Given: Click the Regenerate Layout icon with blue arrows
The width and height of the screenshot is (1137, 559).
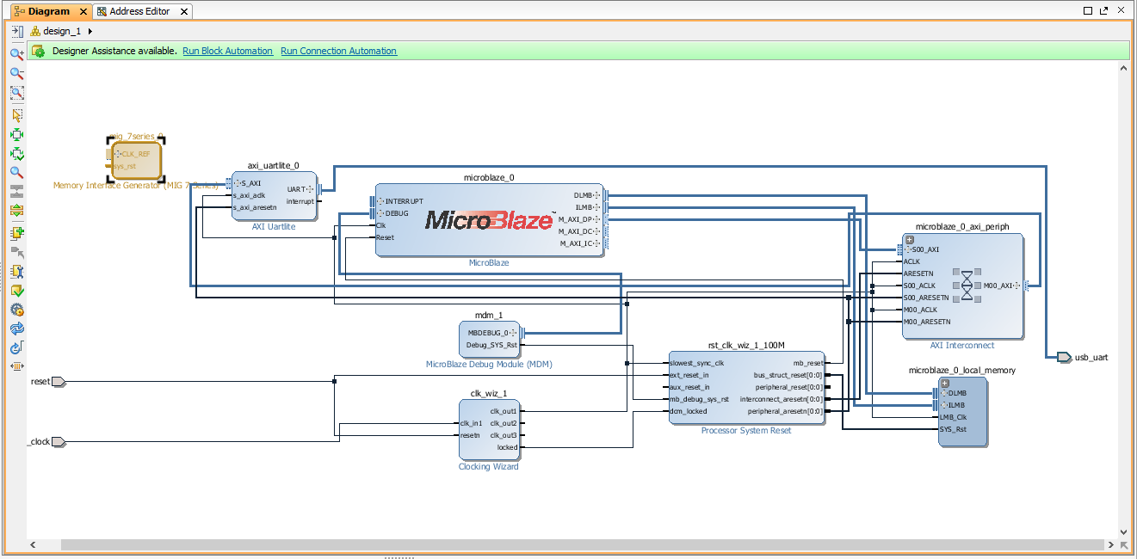Looking at the screenshot, I should [16, 329].
